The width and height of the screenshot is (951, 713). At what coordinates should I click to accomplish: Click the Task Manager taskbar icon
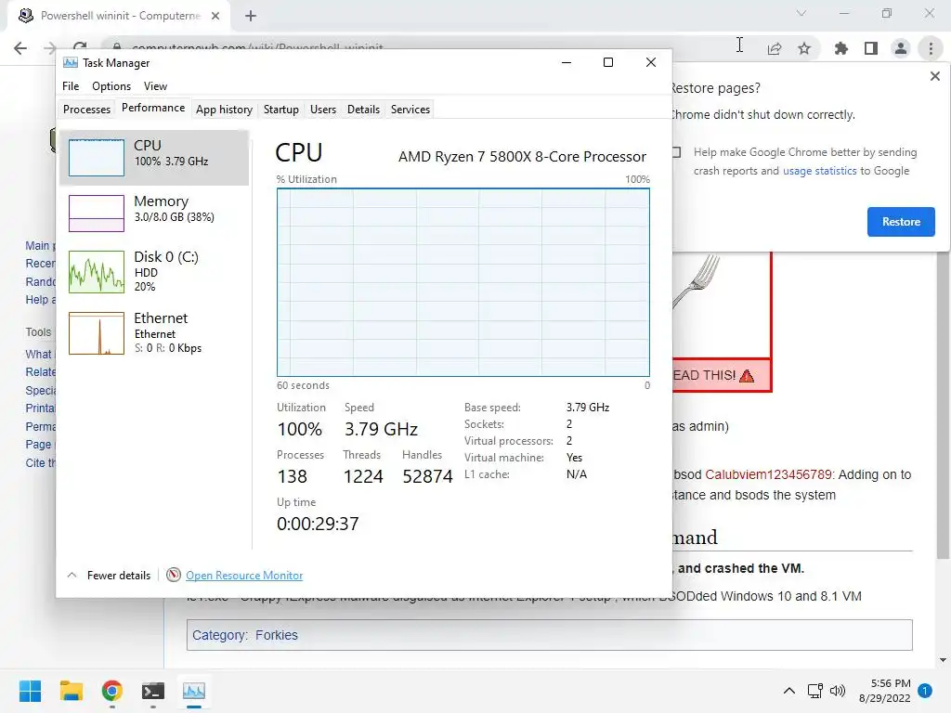click(x=194, y=691)
